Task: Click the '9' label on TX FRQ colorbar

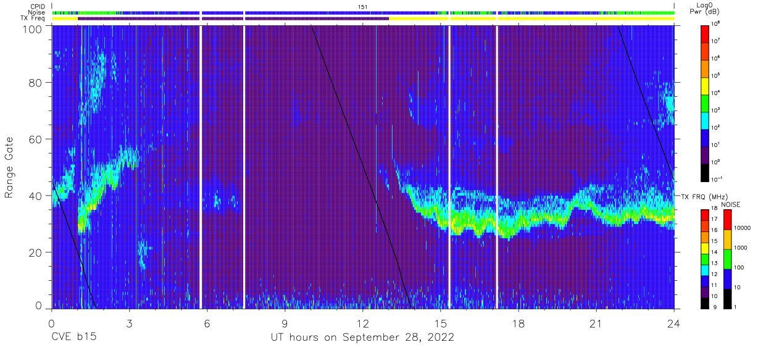Action: pos(715,307)
